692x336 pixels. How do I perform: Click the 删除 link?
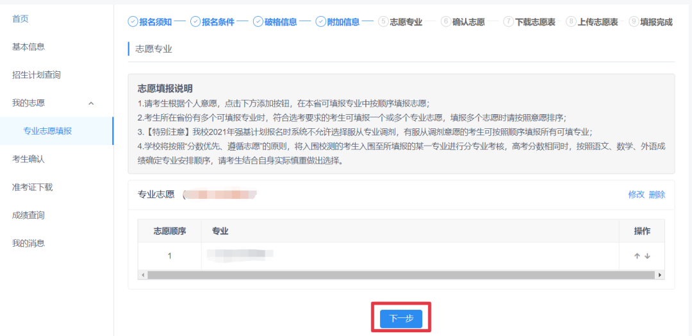(x=657, y=195)
